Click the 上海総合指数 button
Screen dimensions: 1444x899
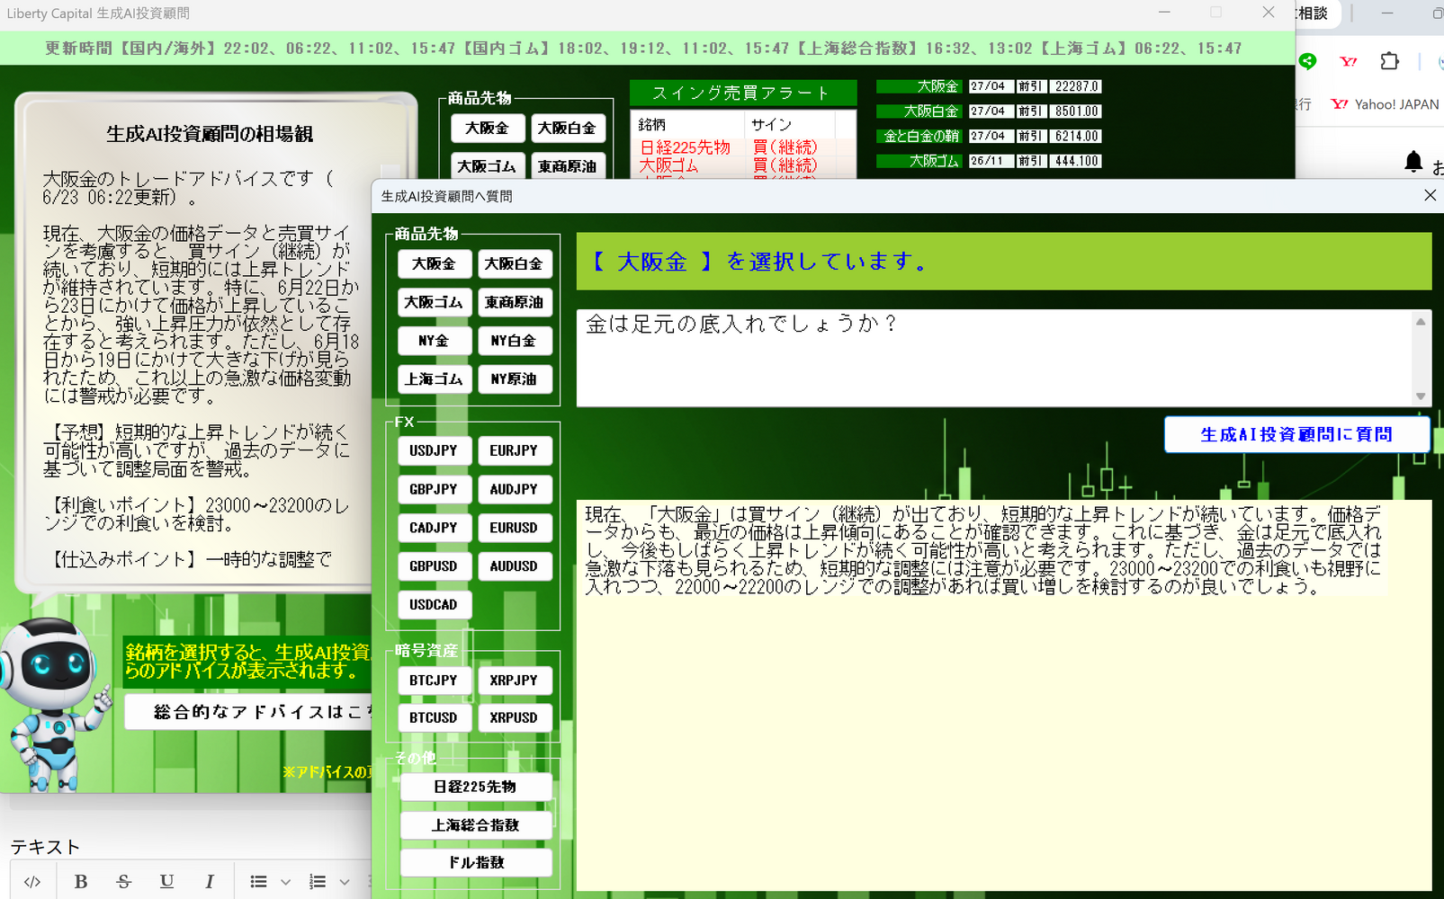[476, 825]
